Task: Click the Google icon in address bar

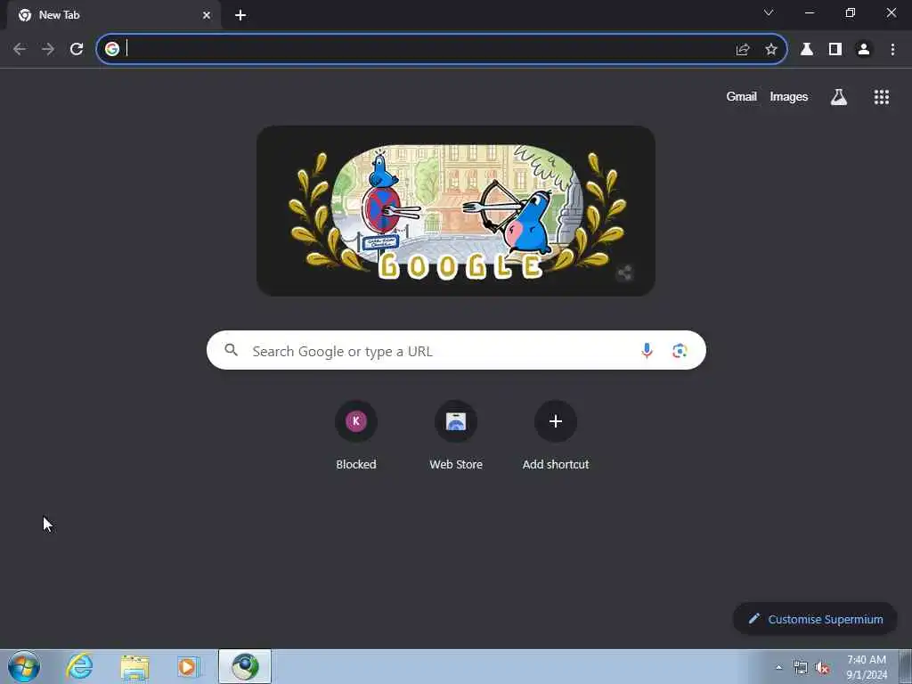Action: (112, 49)
